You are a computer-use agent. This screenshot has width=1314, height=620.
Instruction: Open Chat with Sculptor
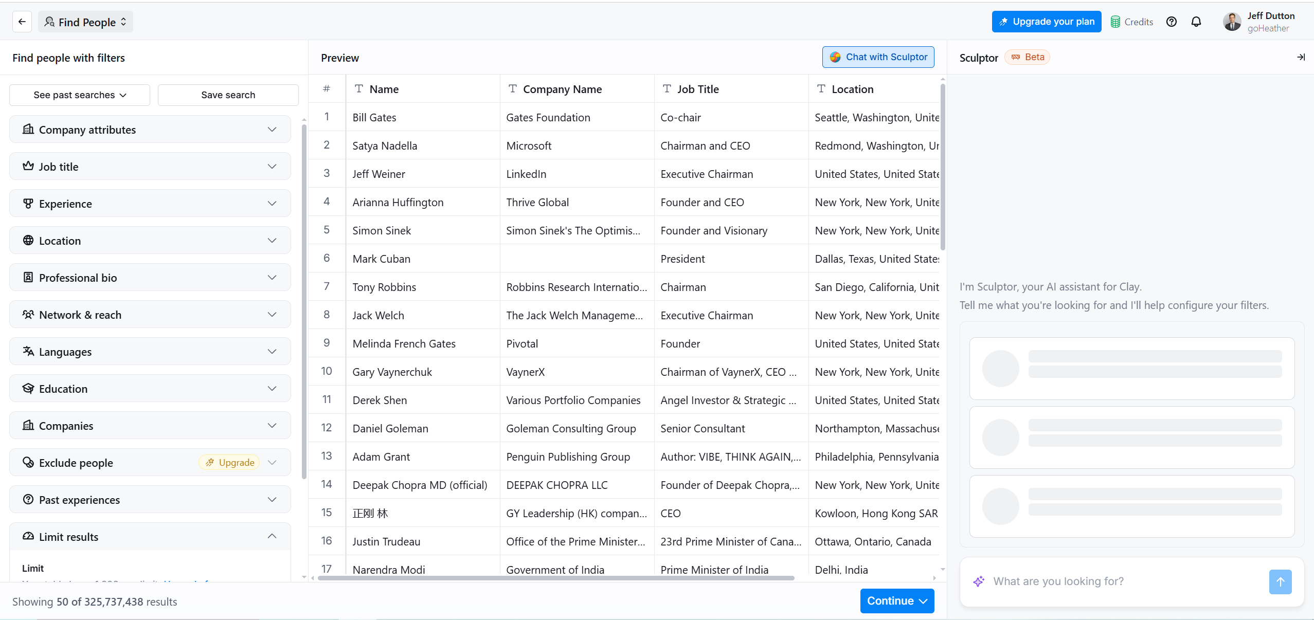click(x=878, y=57)
